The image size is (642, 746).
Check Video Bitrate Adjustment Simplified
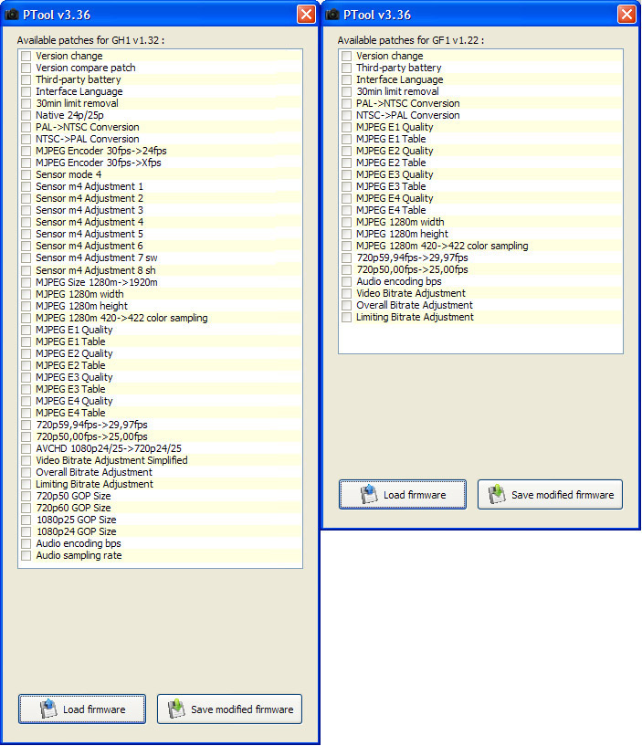pyautogui.click(x=26, y=461)
